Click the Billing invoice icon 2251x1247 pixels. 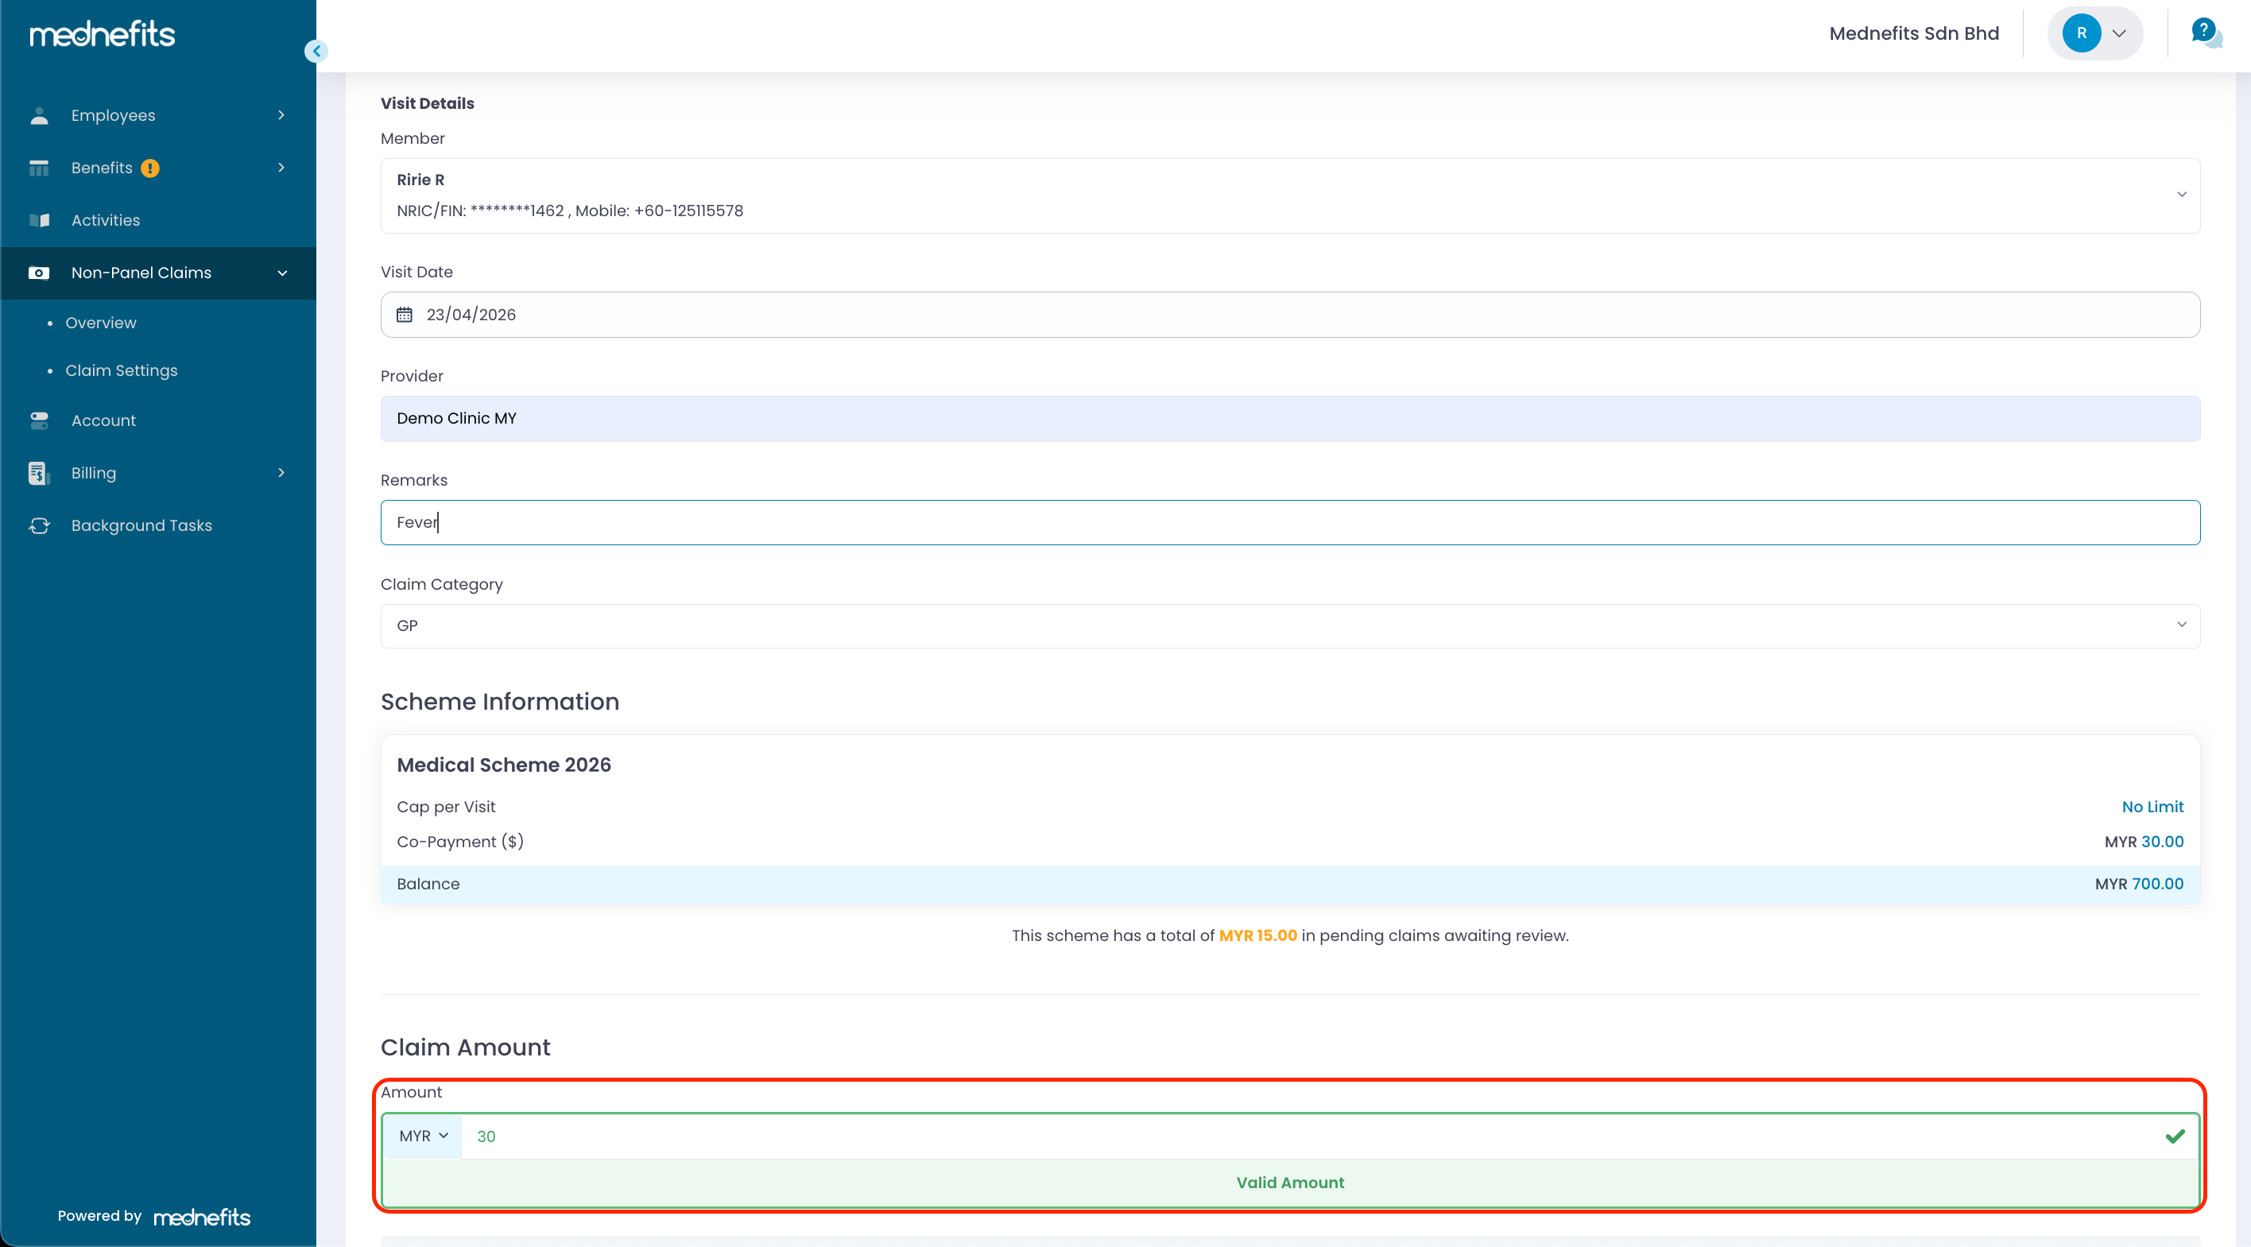[37, 473]
